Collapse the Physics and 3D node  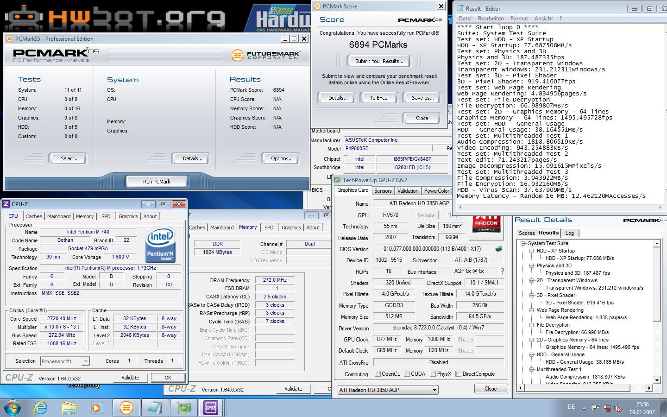[532, 265]
